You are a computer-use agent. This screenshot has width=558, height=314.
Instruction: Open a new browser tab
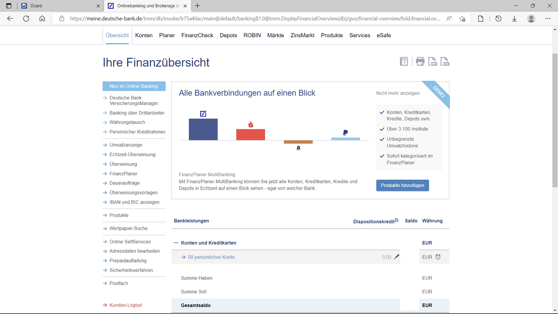198,6
